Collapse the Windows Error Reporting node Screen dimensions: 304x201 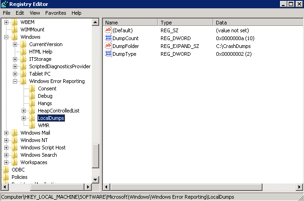[15, 82]
